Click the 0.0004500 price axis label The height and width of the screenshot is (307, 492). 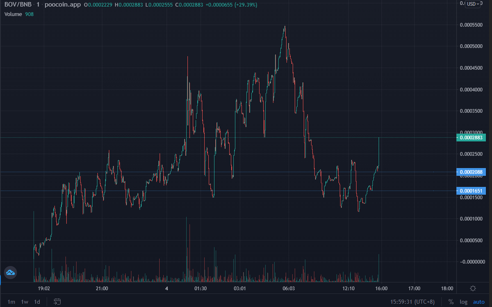click(x=471, y=68)
